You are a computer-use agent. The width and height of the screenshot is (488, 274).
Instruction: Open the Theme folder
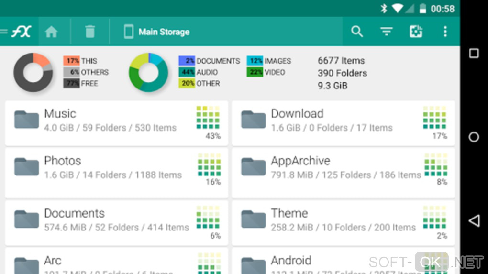coord(344,223)
